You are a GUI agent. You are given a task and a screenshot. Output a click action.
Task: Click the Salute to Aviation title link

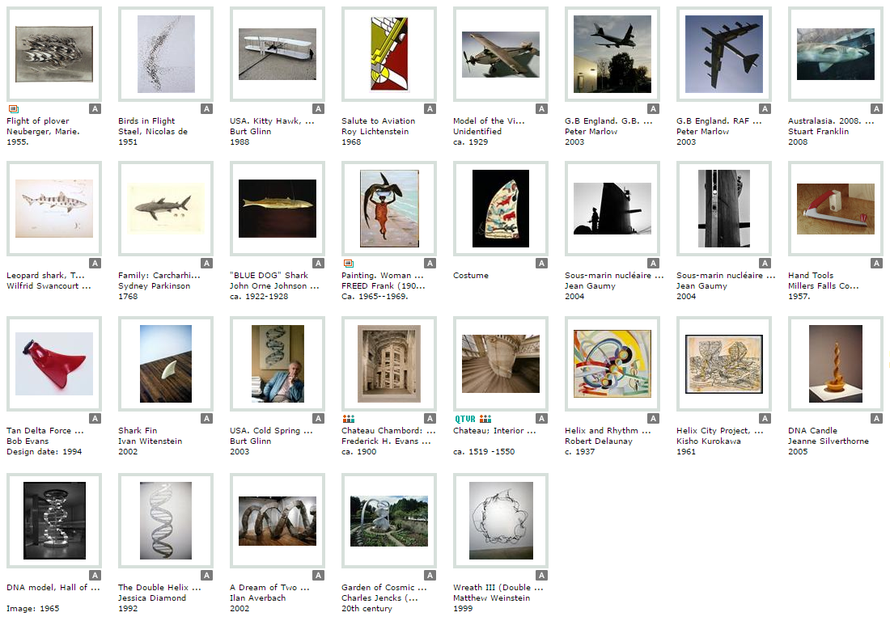[x=378, y=120]
